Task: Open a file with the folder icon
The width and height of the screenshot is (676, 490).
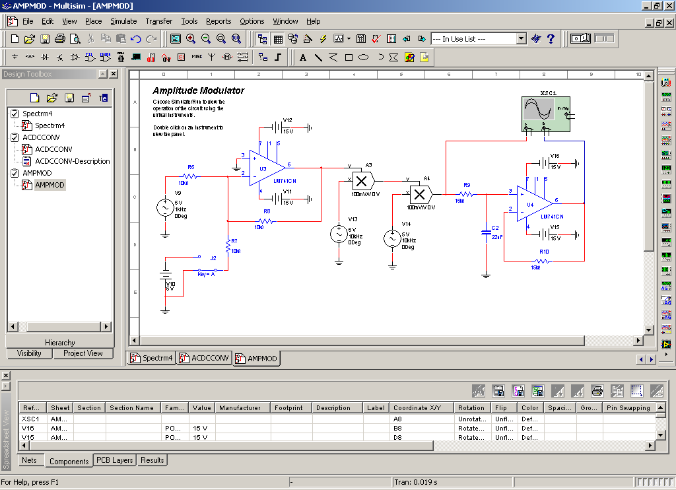Action: (29, 39)
